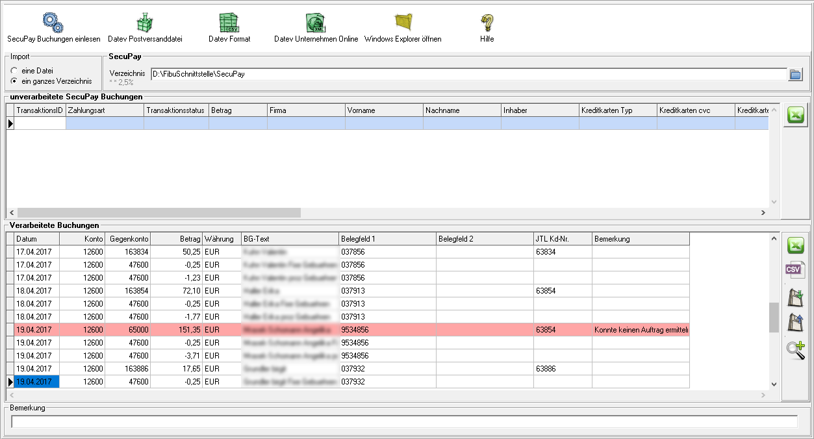Export Verarbeitete Buchungen to Excel

click(795, 245)
